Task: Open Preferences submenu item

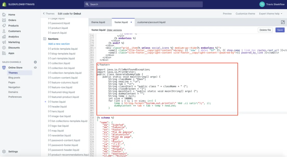Action: [x=15, y=97]
